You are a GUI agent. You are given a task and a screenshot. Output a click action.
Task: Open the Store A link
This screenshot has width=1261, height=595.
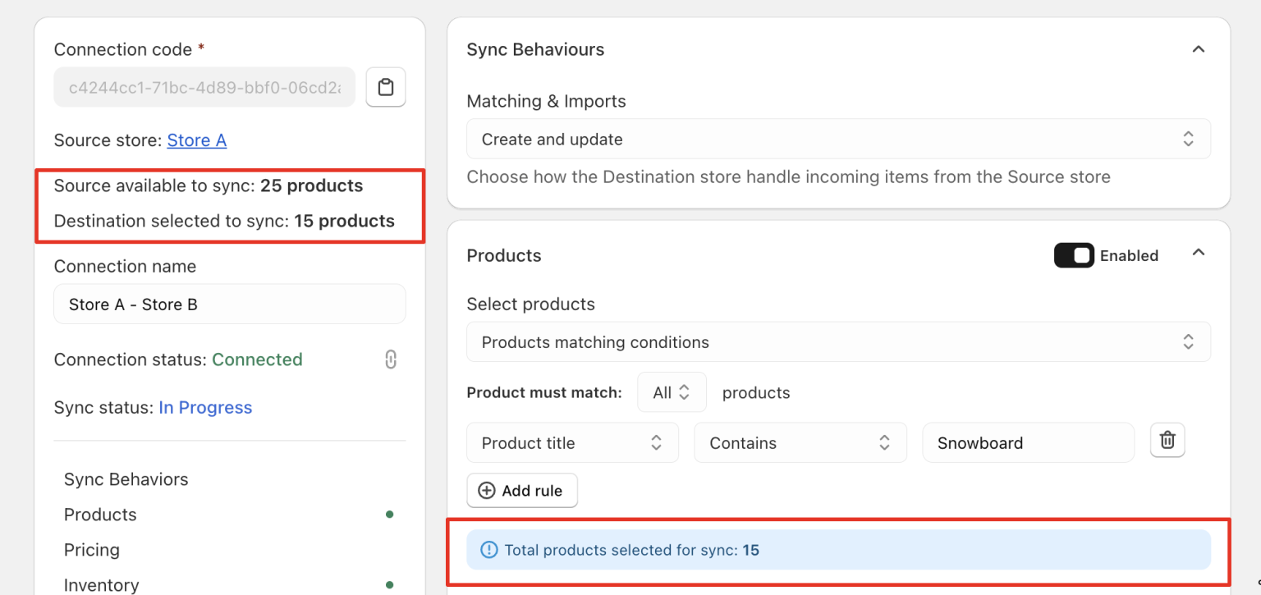click(x=197, y=140)
